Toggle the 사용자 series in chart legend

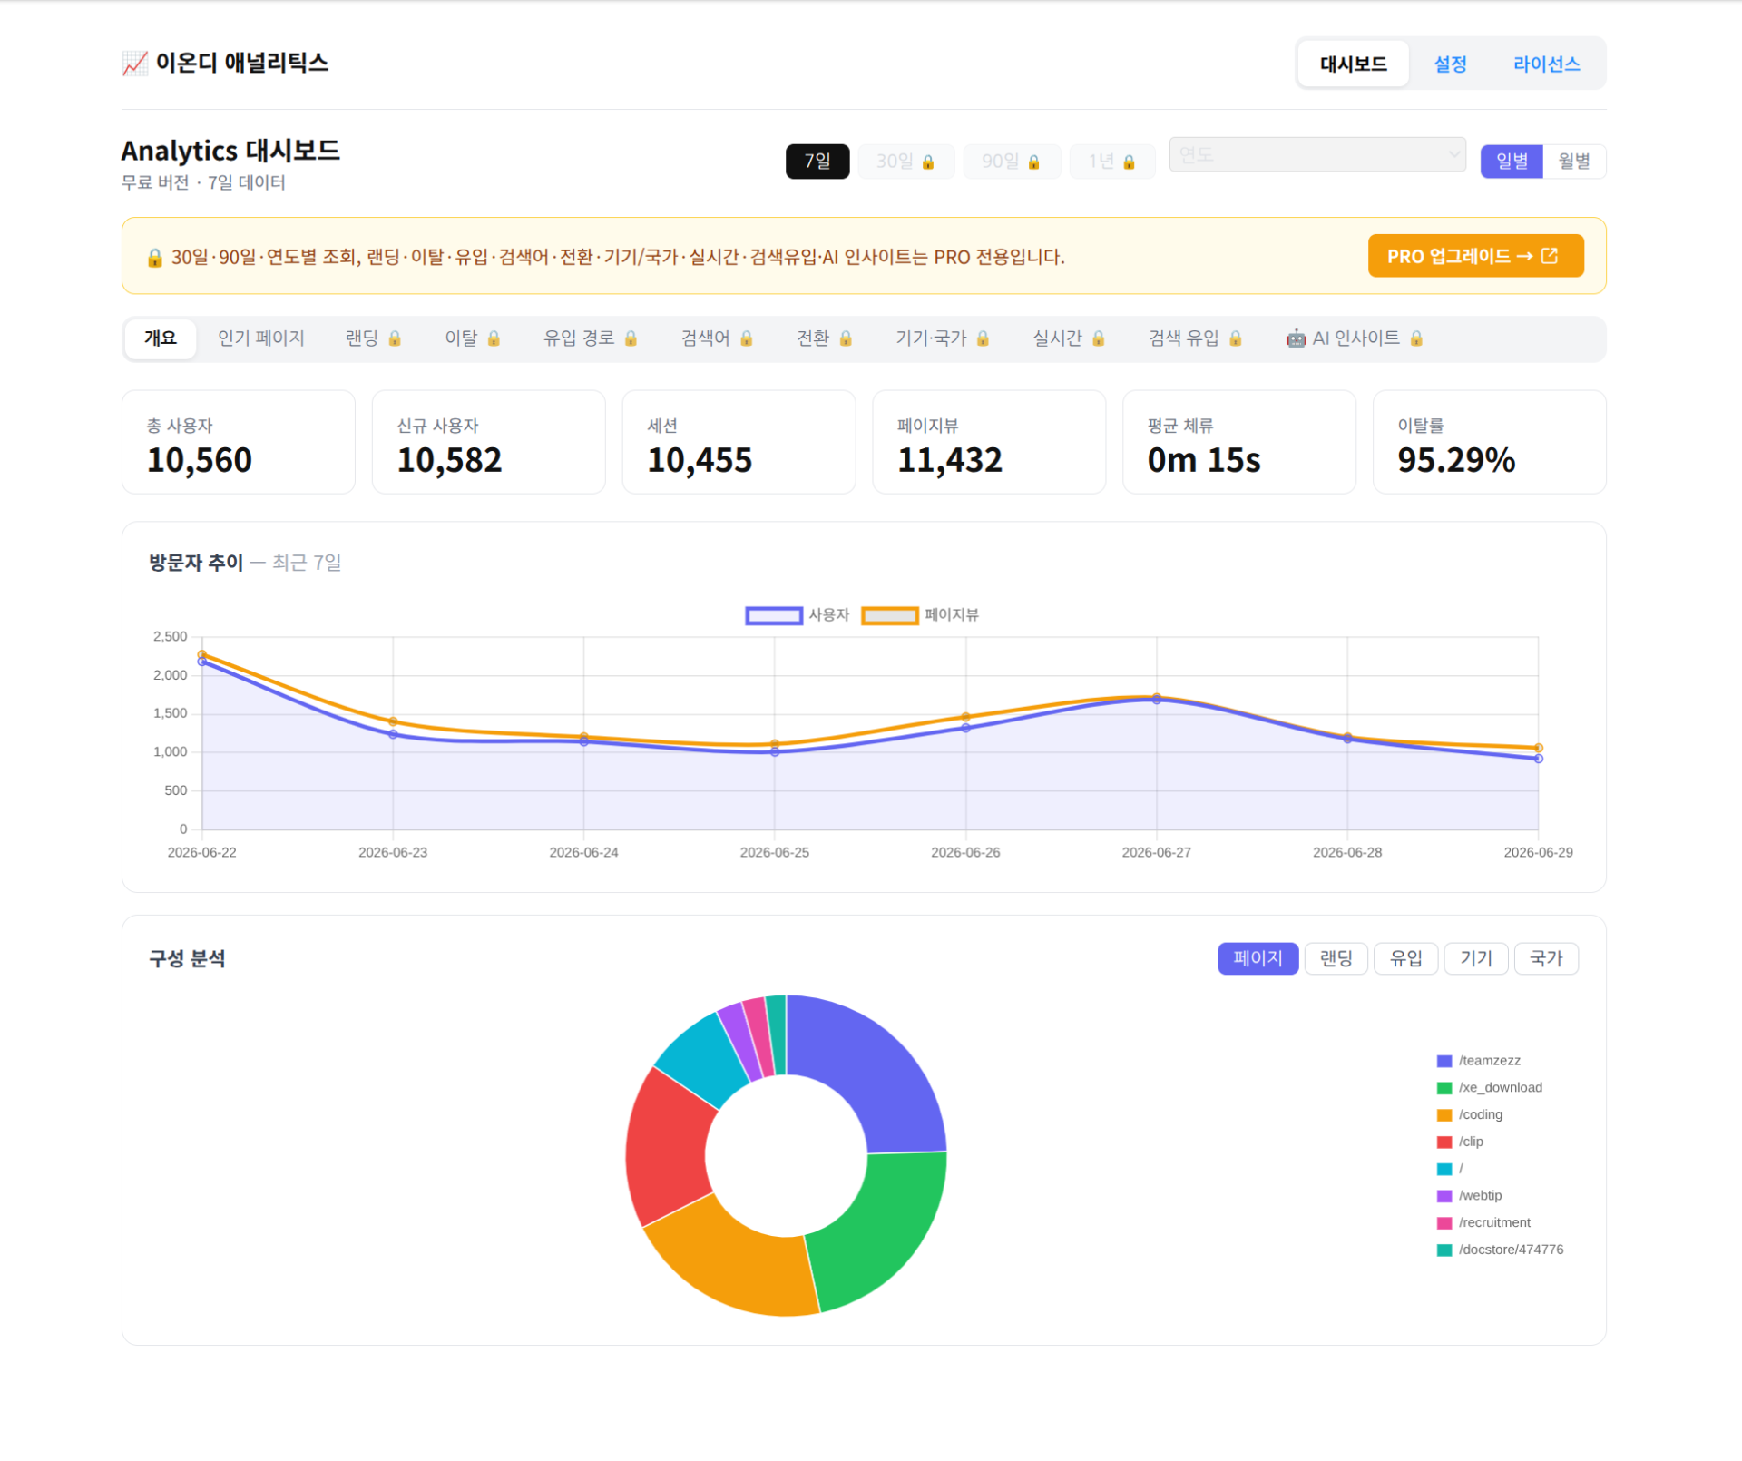pyautogui.click(x=797, y=615)
